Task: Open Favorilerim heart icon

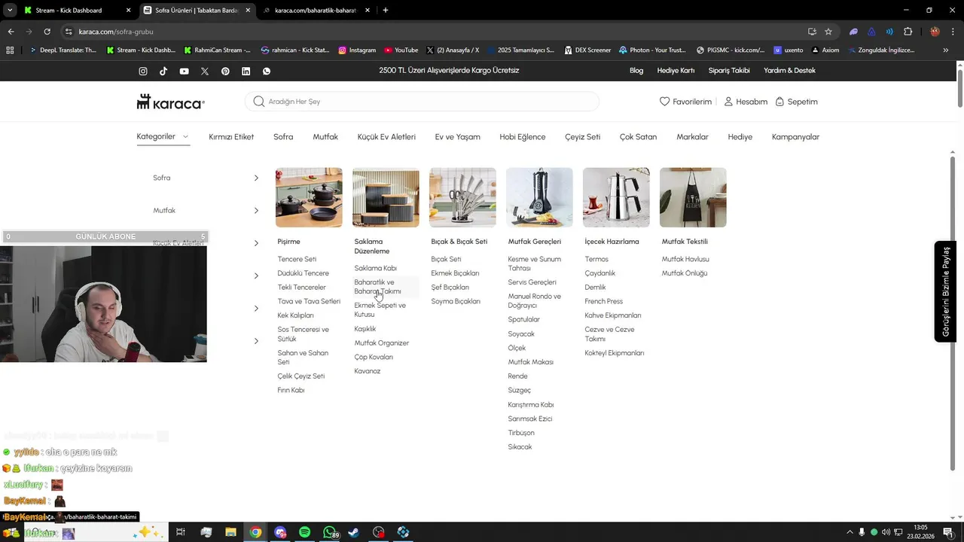Action: click(x=664, y=102)
